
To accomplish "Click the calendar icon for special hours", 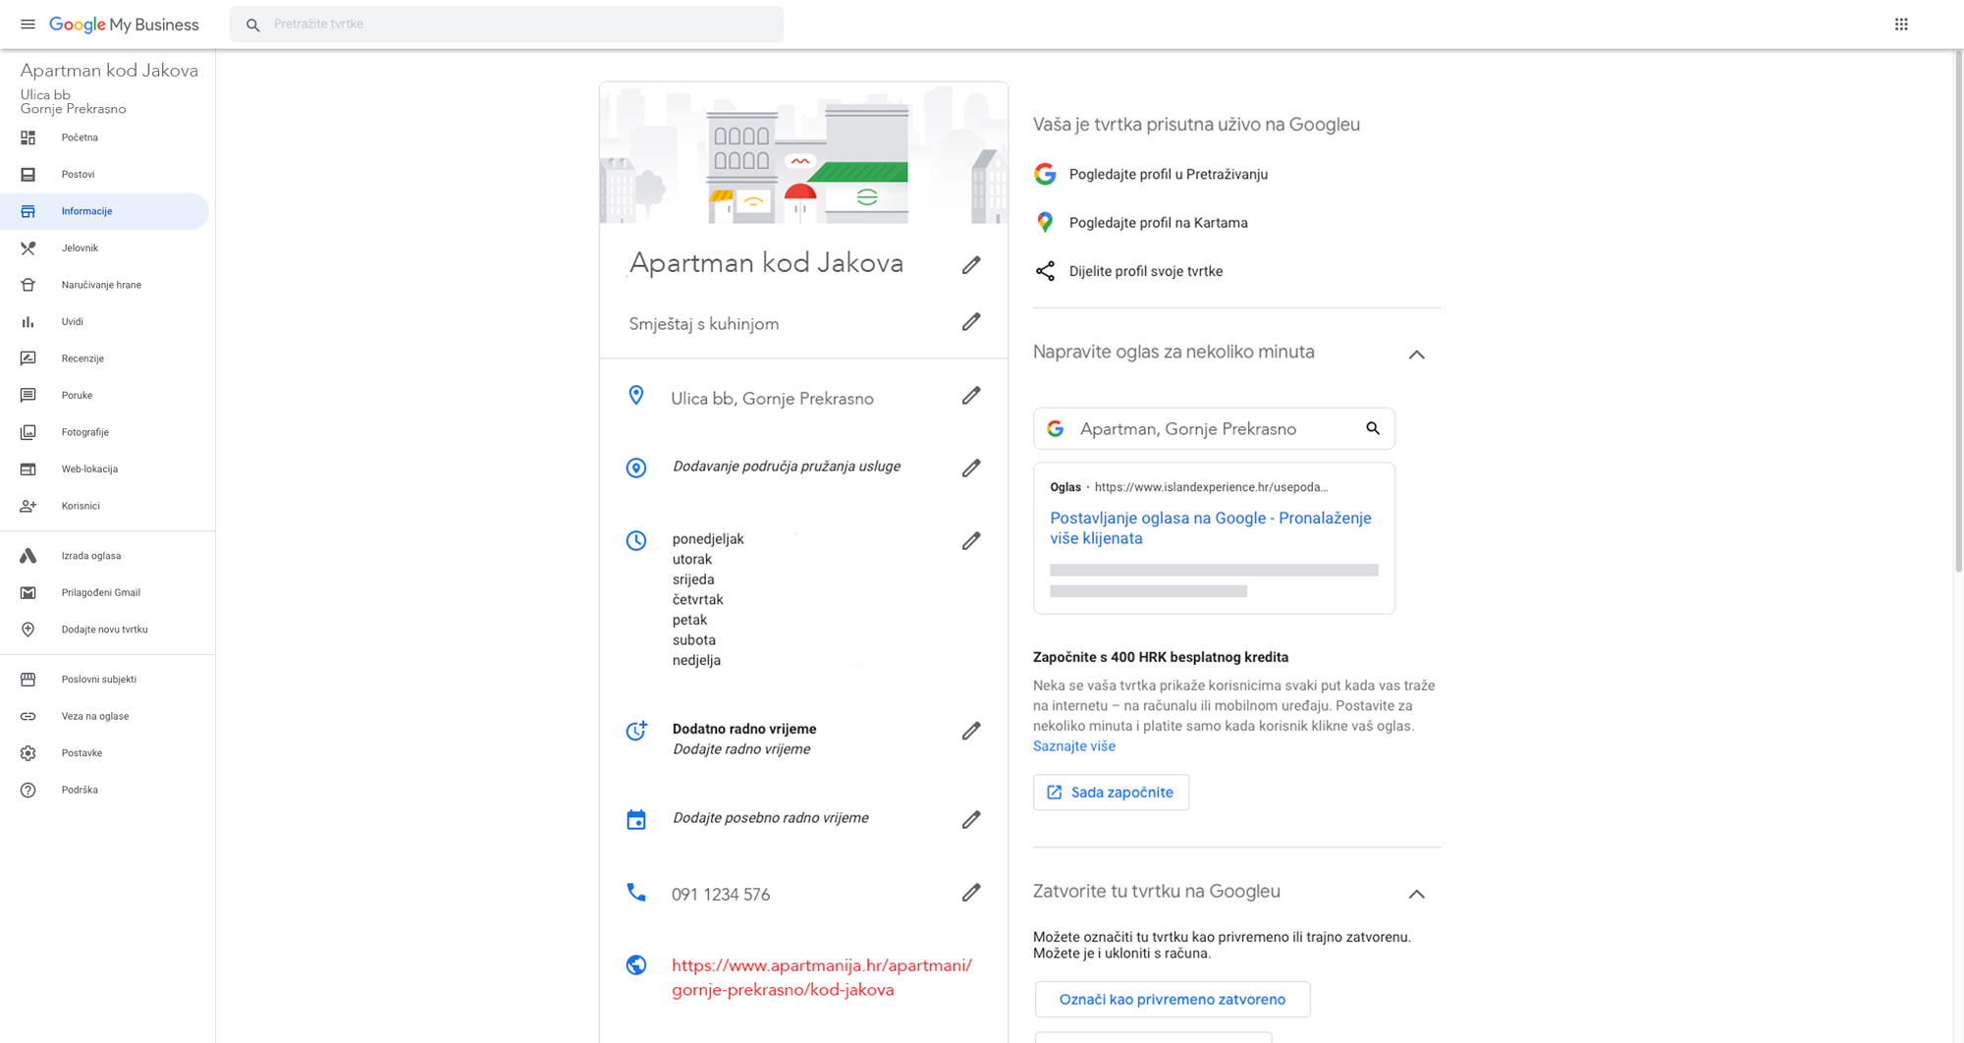I will [636, 820].
